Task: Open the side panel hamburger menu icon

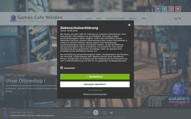Action: tap(175, 19)
